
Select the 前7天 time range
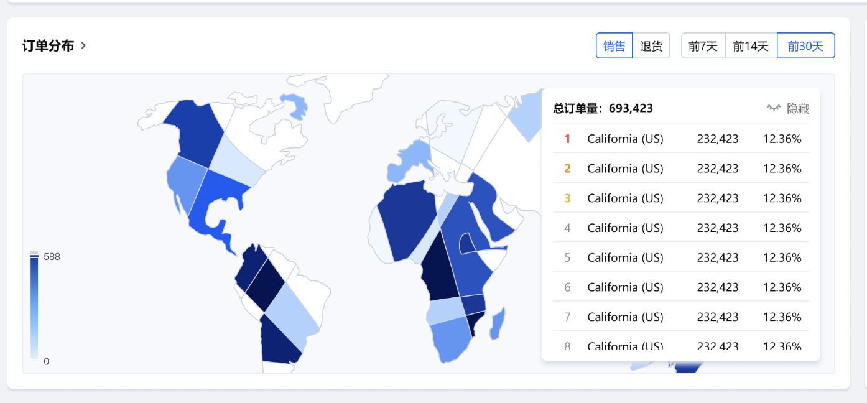(703, 45)
